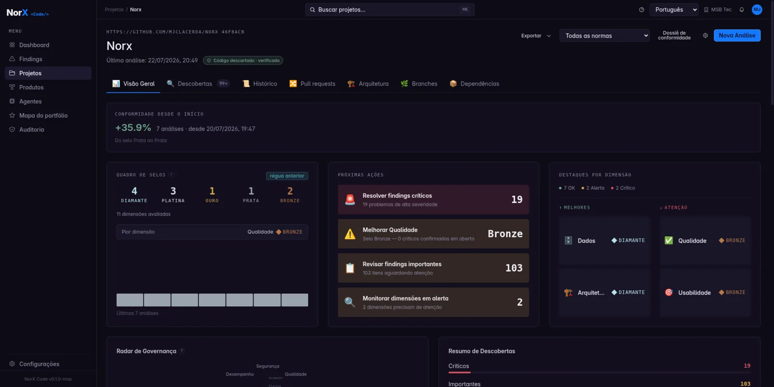
Task: Click the Código descartado verificado badge
Action: [243, 60]
